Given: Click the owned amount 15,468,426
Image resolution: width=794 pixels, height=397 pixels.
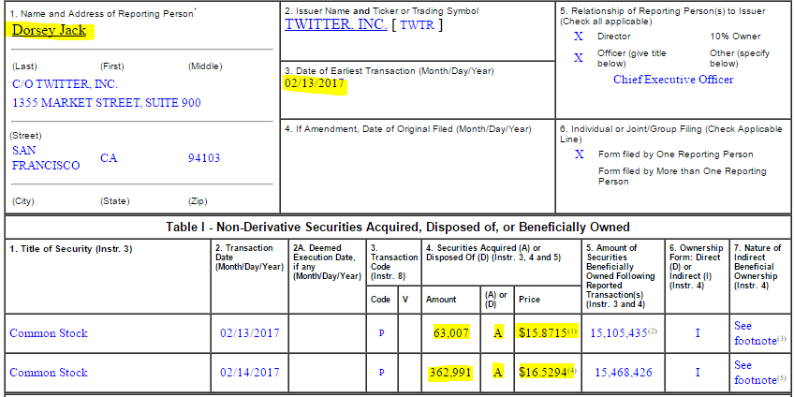Looking at the screenshot, I should pos(624,373).
